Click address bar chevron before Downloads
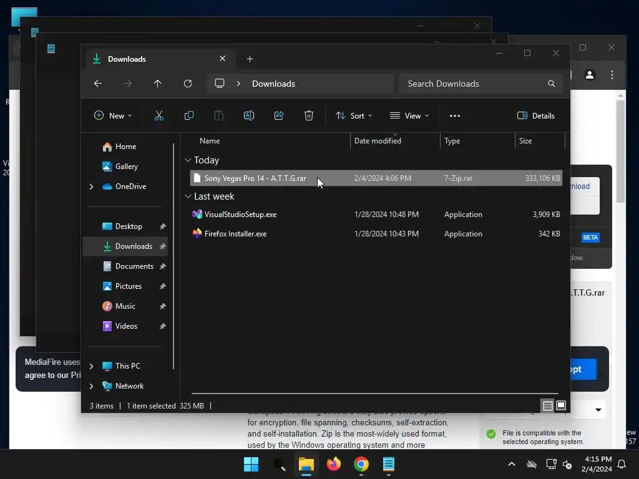 point(238,84)
